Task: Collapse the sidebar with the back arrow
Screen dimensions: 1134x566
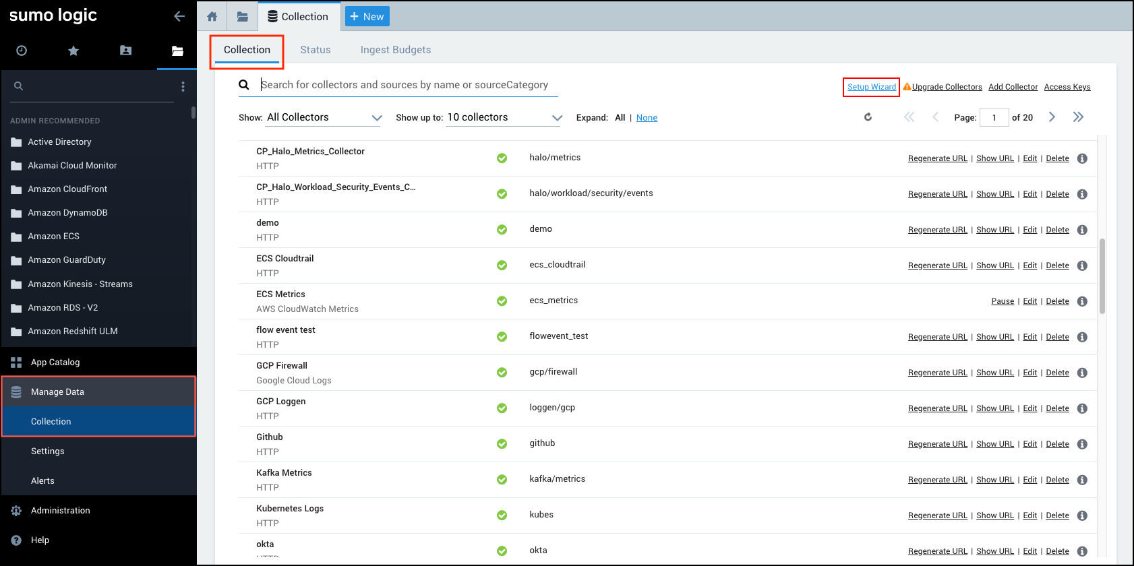Action: point(179,16)
